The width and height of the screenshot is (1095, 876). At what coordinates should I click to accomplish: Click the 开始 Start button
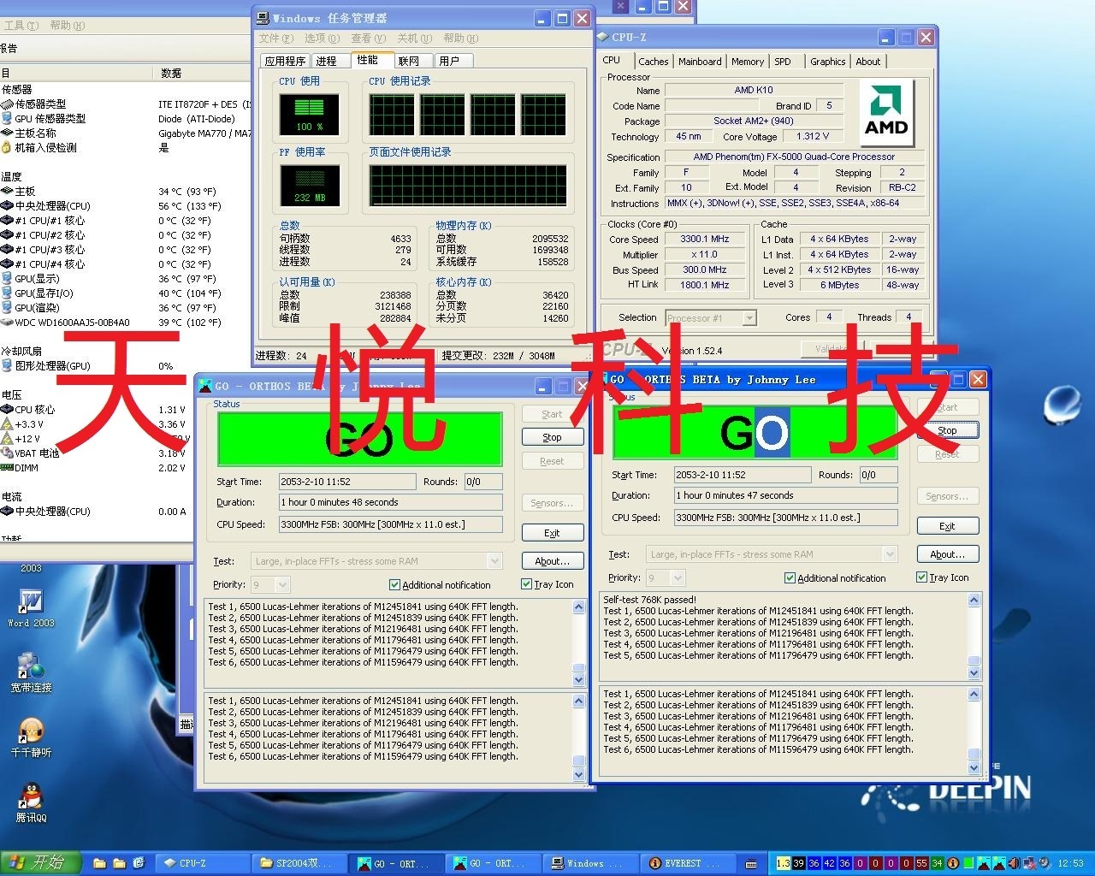[39, 863]
